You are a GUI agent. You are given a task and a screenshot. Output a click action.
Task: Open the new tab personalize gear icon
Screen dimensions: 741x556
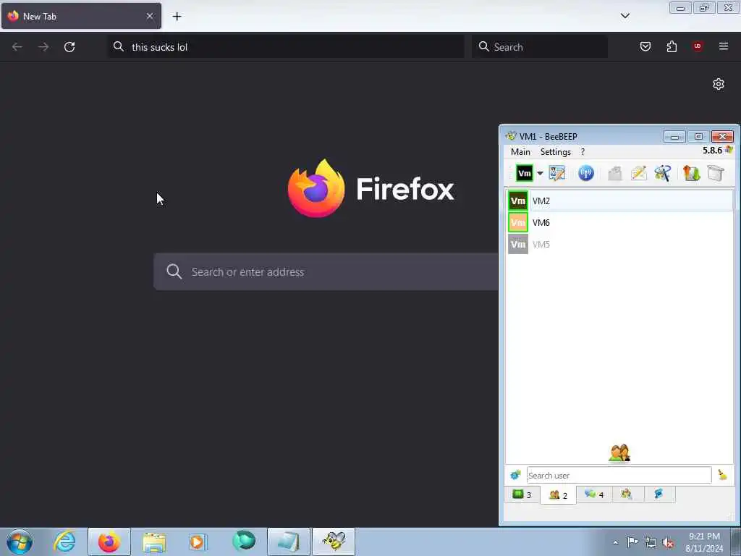719,84
